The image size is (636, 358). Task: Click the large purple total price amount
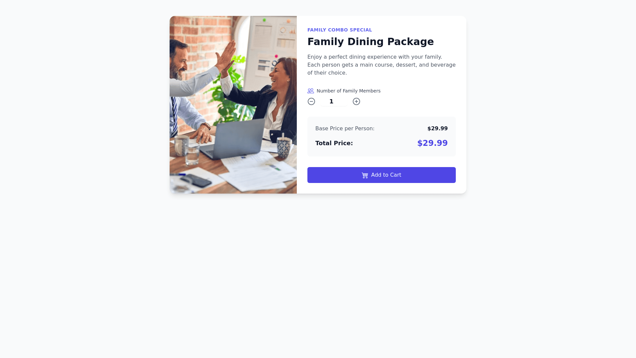[x=432, y=143]
